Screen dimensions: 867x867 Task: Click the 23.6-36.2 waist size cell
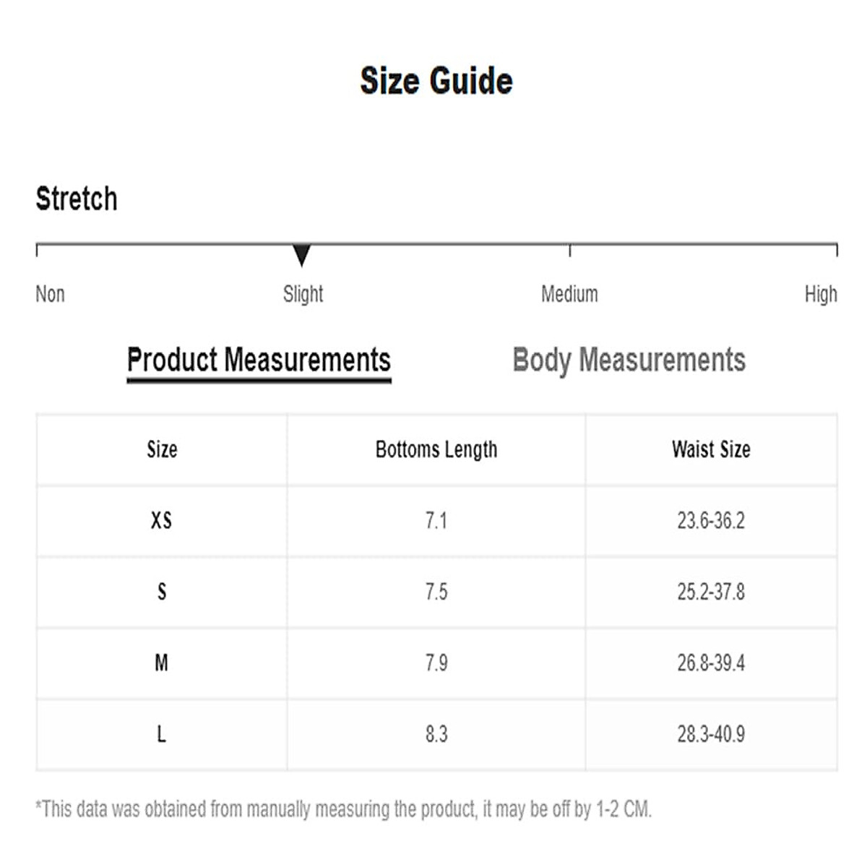point(711,520)
